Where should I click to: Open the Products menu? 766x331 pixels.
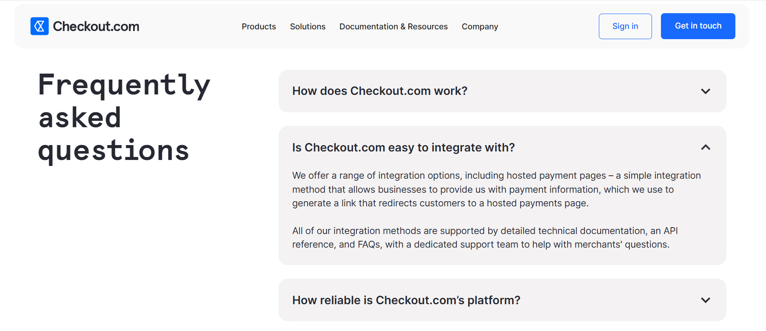(259, 26)
